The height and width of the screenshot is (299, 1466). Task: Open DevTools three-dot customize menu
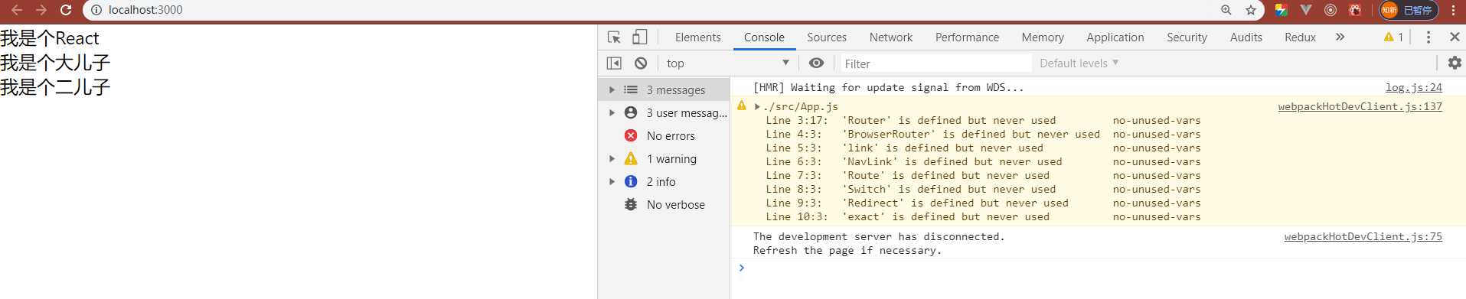click(1428, 37)
